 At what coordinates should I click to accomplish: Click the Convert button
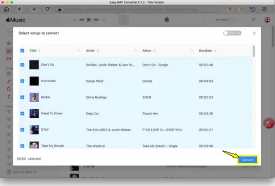click(247, 160)
